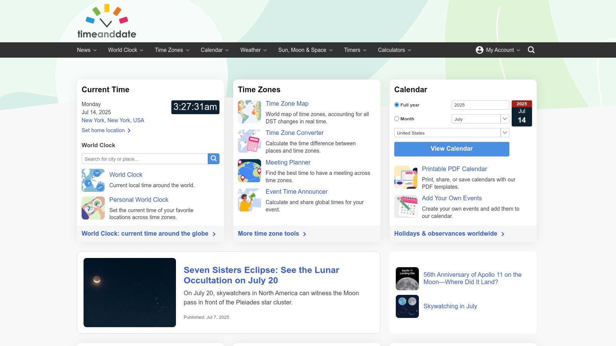Open the Personal World Clock text link
The height and width of the screenshot is (346, 616).
[x=139, y=200]
